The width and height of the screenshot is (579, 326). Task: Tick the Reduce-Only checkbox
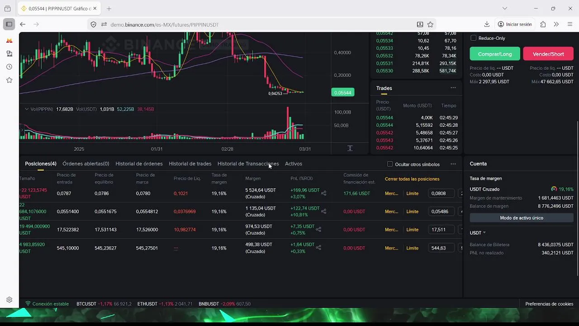[473, 38]
